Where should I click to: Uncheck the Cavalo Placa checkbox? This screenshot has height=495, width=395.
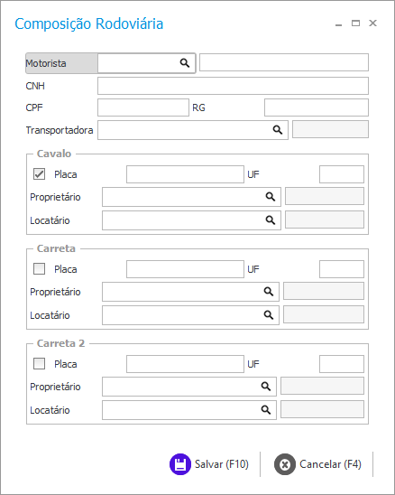coord(39,174)
